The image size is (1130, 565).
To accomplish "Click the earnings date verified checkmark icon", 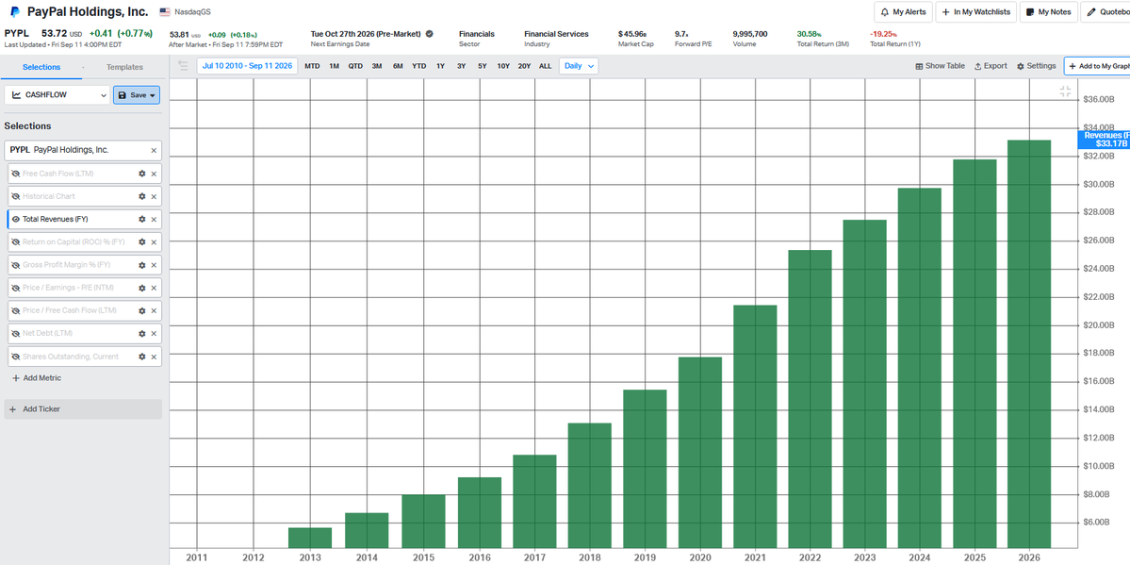I will [x=430, y=34].
